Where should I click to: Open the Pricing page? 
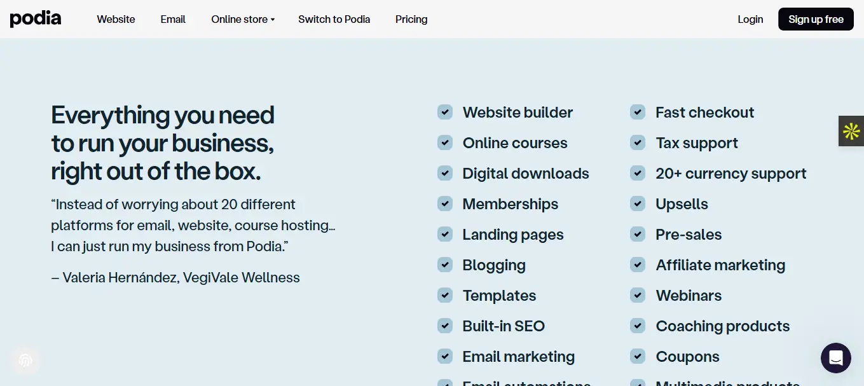pos(411,19)
